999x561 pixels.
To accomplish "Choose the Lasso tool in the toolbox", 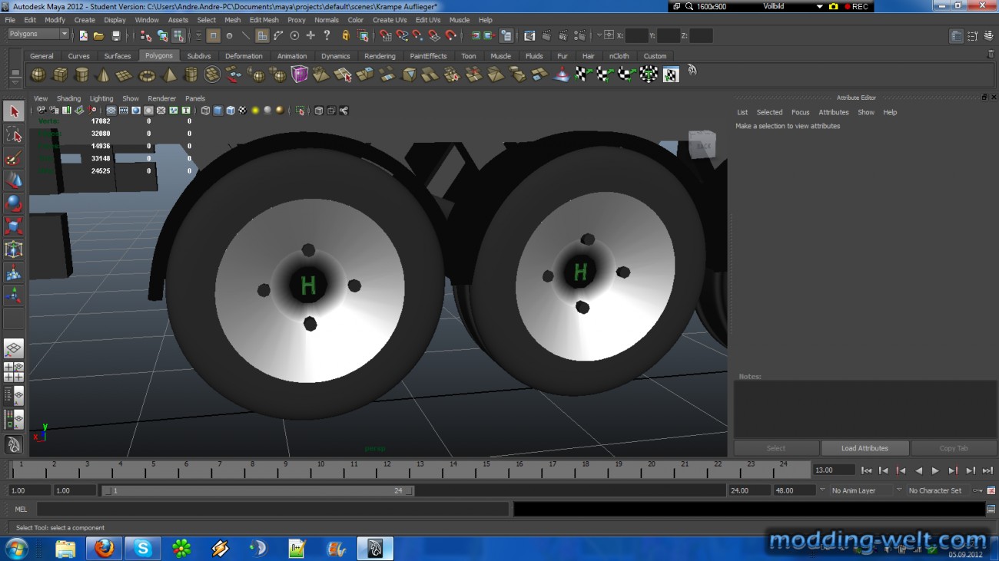I will pyautogui.click(x=14, y=135).
